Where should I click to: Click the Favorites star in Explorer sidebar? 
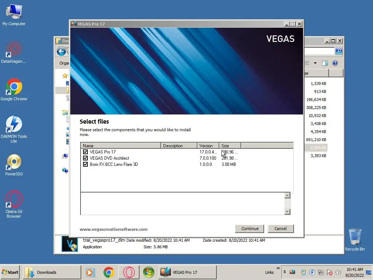[x=65, y=76]
